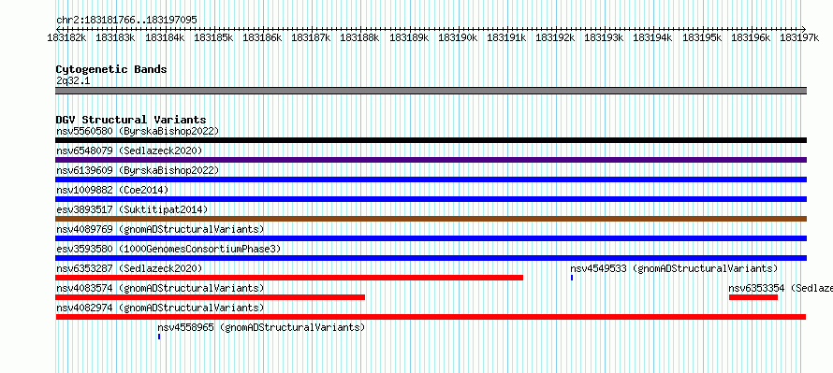The height and width of the screenshot is (373, 833).
Task: Click the black nsv5560580 variant bar
Action: [x=431, y=140]
